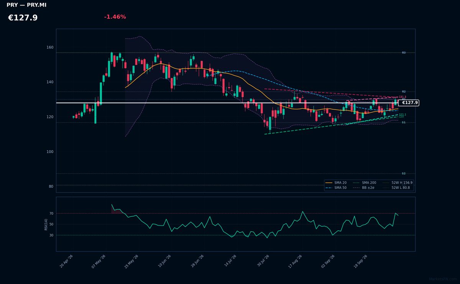Select the €127.9 price in the header
Viewport: 460px width, 284px height.
click(x=23, y=18)
